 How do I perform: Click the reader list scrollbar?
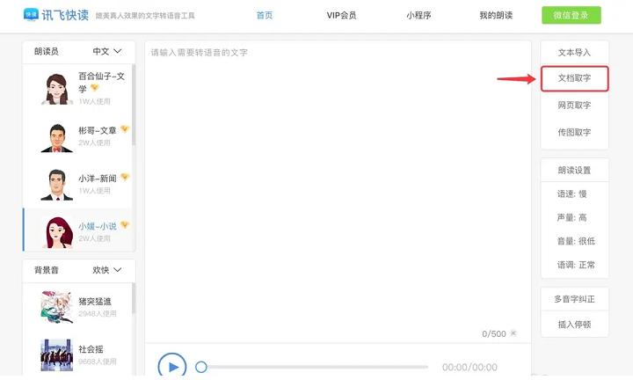[x=134, y=105]
